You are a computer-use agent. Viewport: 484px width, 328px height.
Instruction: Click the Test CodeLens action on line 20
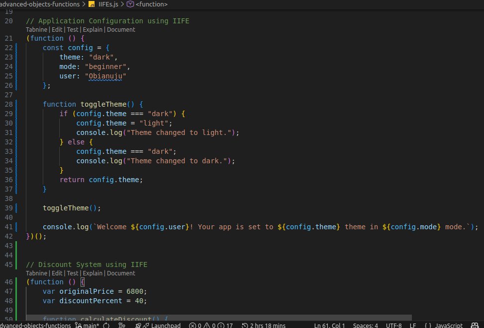click(73, 29)
